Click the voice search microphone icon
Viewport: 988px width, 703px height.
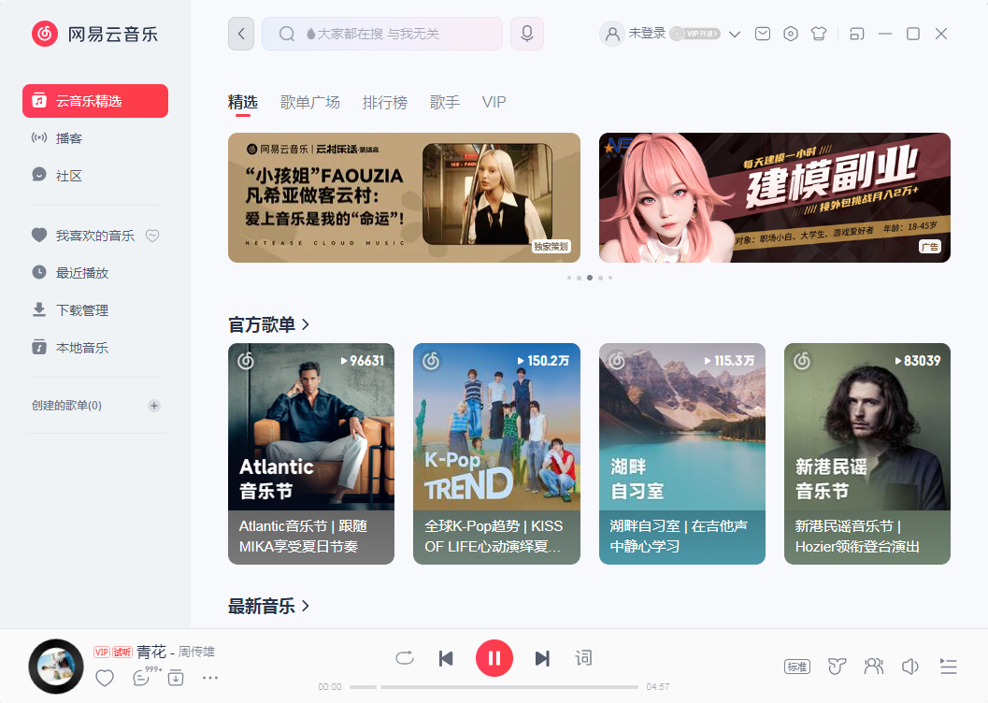(x=527, y=34)
